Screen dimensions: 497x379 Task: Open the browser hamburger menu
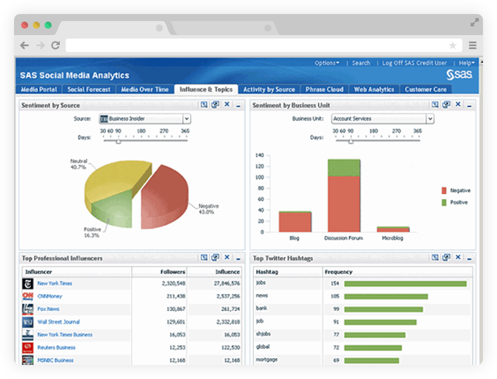click(472, 45)
